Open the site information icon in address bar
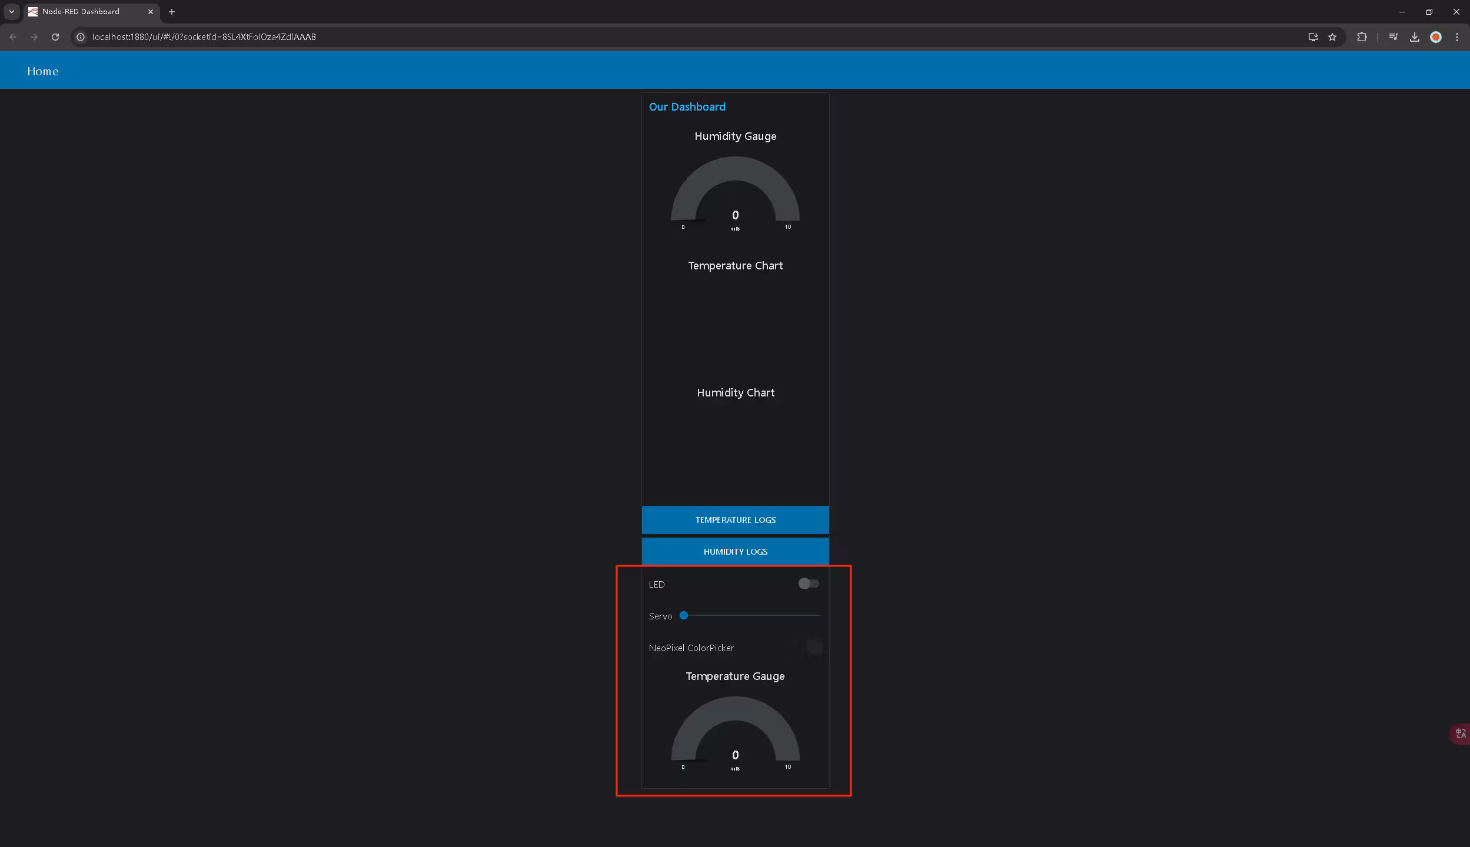Image resolution: width=1470 pixels, height=847 pixels. click(81, 37)
